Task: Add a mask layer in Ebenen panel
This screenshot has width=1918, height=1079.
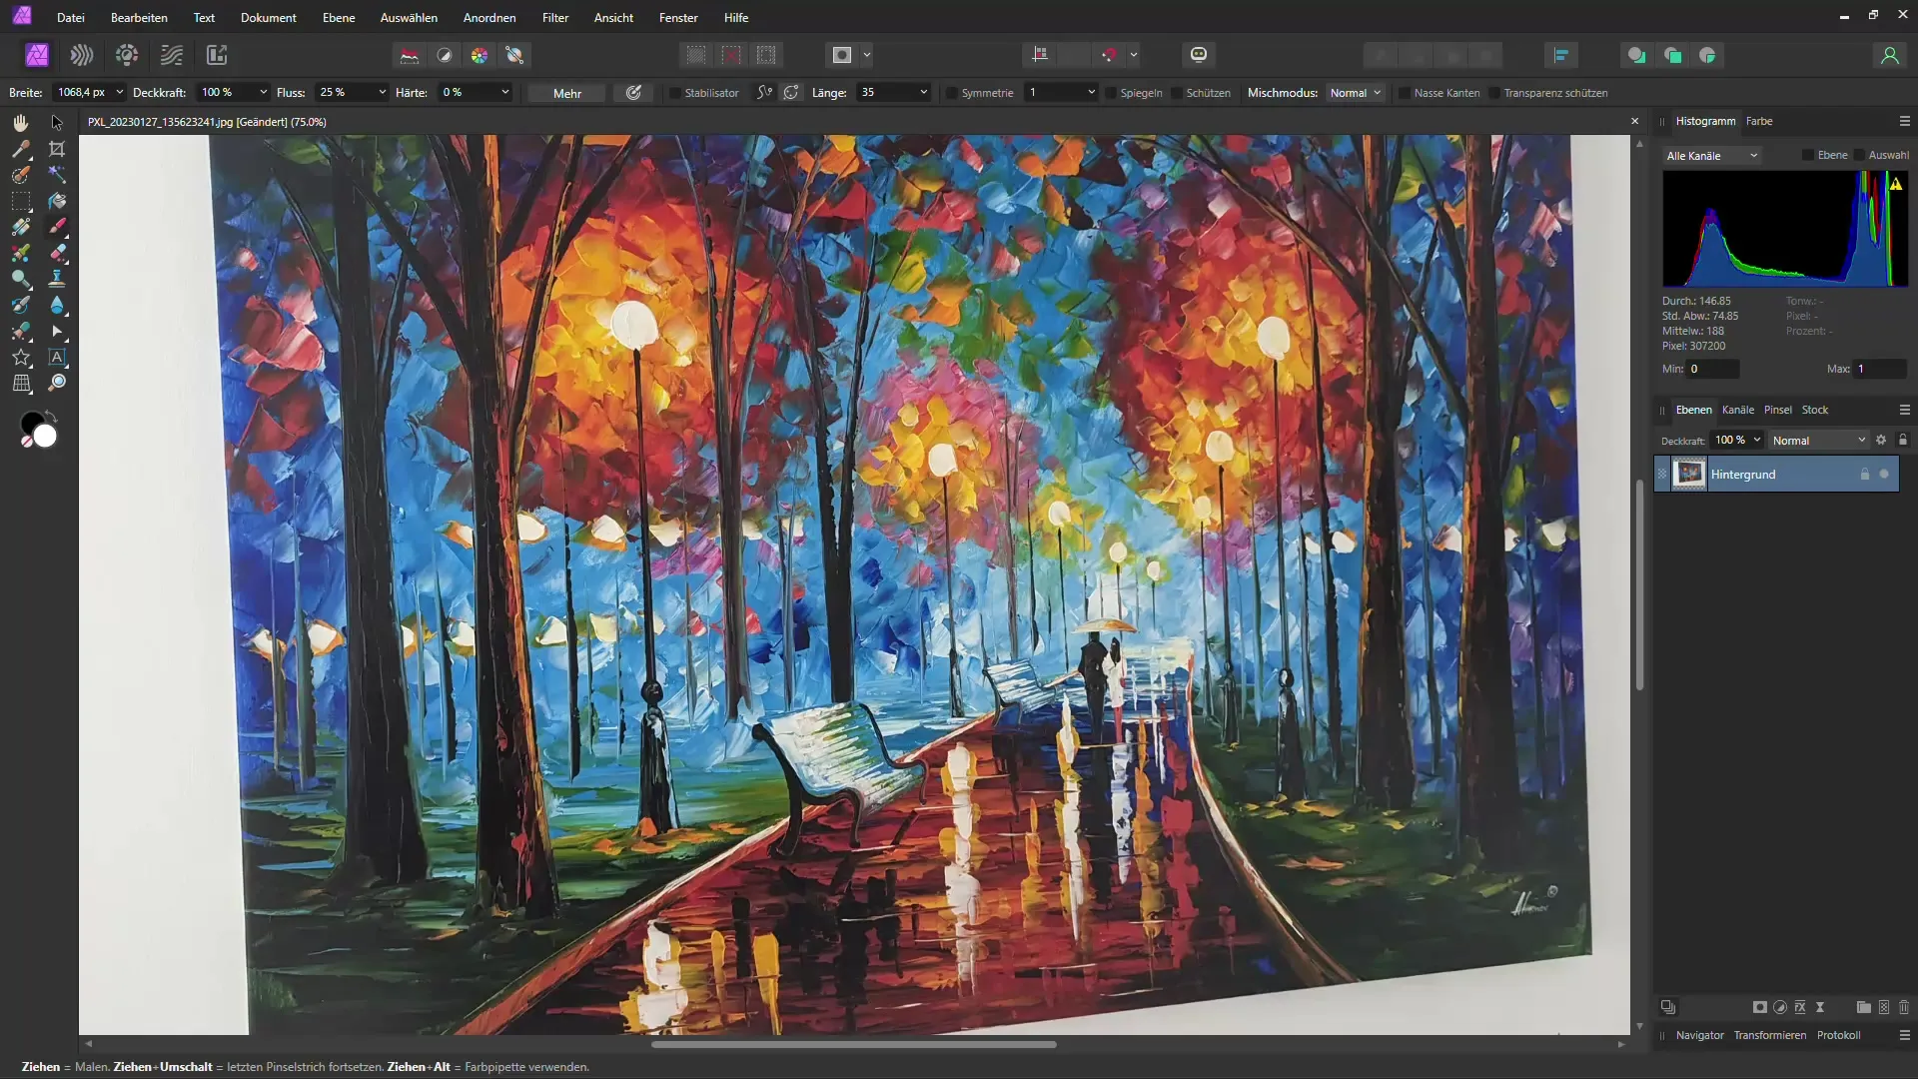Action: [1760, 1007]
